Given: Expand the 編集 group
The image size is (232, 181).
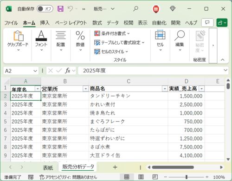Looking at the screenshot, I should [x=180, y=41].
